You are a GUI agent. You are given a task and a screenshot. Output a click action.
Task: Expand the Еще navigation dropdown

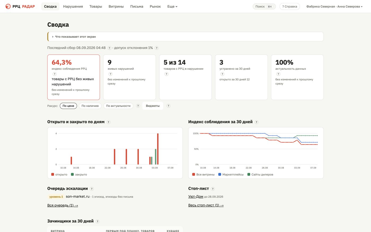click(x=172, y=6)
